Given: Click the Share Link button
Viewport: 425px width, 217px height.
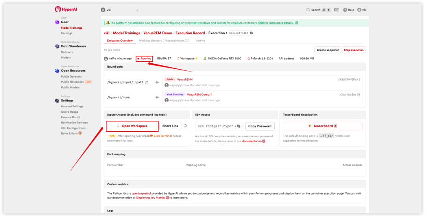Looking at the screenshot, I should pyautogui.click(x=170, y=126).
